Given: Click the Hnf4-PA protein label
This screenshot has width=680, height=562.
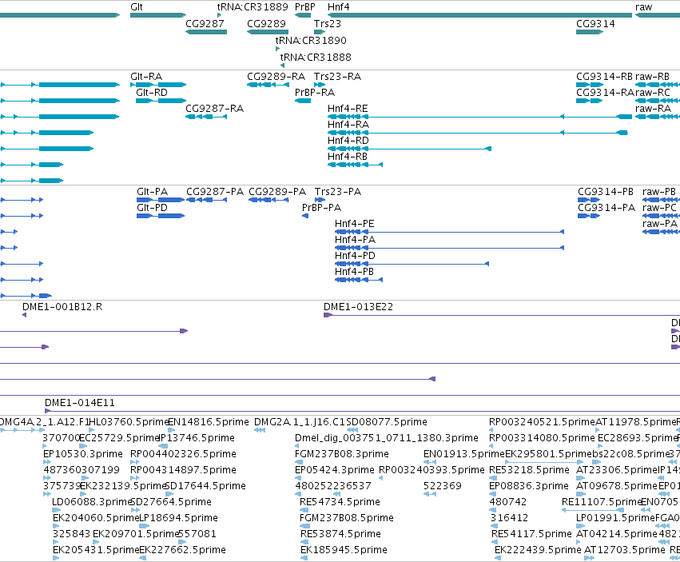Looking at the screenshot, I should click(355, 240).
